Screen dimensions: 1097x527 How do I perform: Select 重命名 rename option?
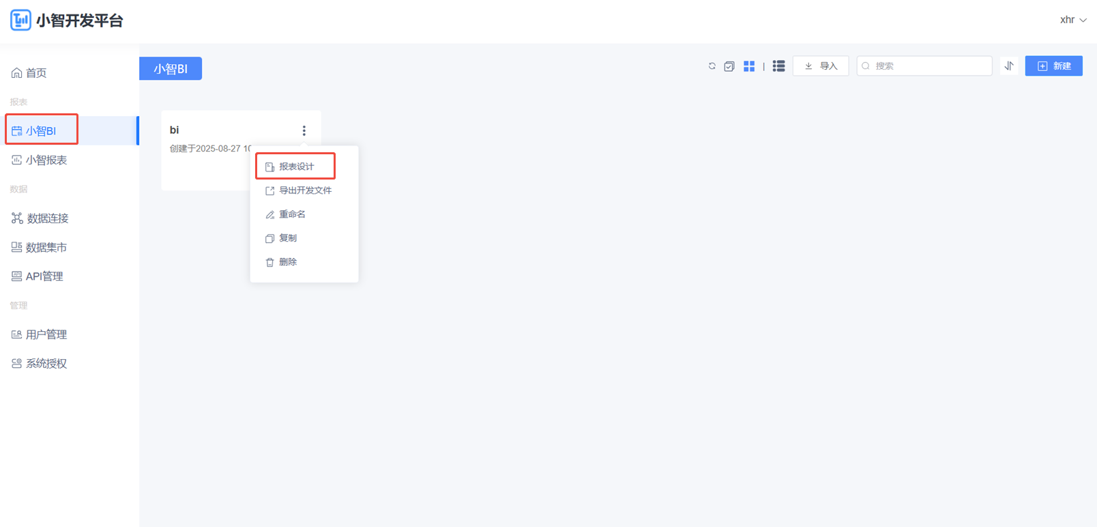(x=292, y=214)
